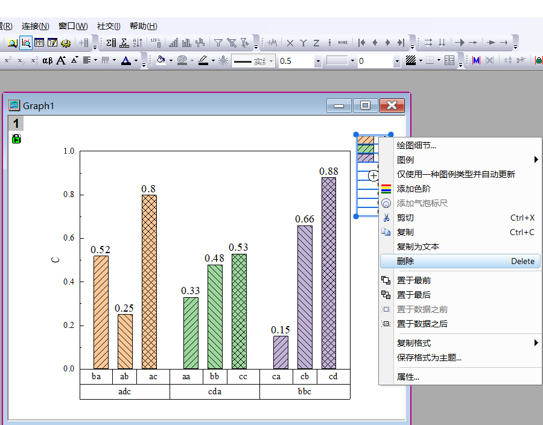Screen dimensions: 543x425
Task: Select the Set as X column icon
Action: (x=290, y=43)
